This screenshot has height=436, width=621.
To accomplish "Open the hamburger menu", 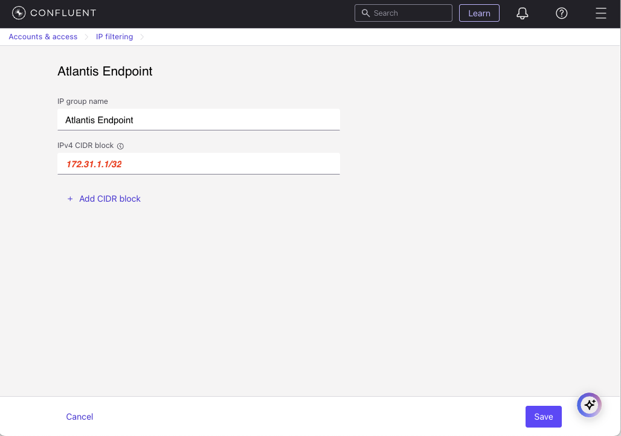I will [601, 13].
